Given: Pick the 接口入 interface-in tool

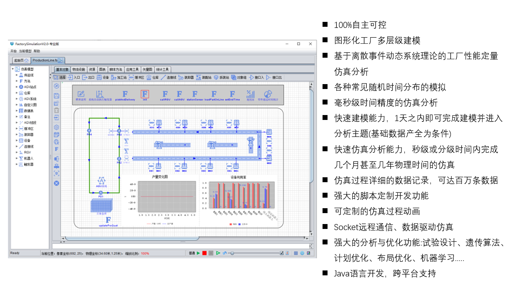Looking at the screenshot, I should [x=256, y=77].
